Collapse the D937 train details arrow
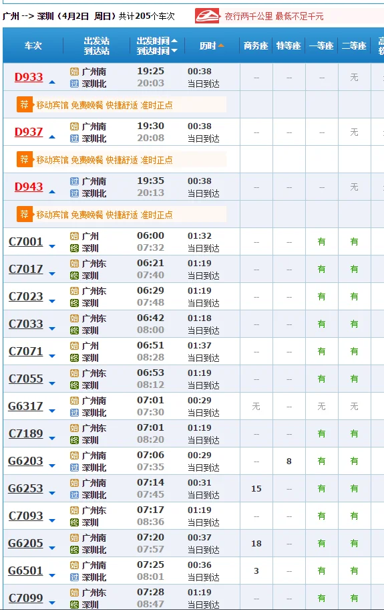The height and width of the screenshot is (610, 384). 52,137
